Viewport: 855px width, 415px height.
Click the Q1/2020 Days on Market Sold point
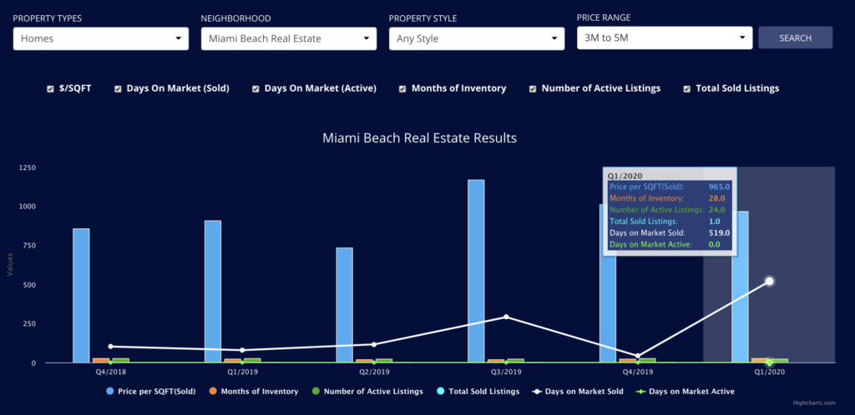(x=769, y=281)
